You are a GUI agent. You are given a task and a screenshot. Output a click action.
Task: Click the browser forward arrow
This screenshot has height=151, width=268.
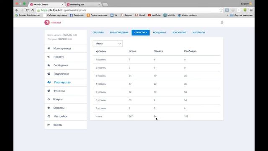22,10
